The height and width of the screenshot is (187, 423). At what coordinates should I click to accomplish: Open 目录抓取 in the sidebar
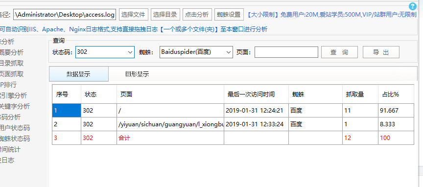12,63
